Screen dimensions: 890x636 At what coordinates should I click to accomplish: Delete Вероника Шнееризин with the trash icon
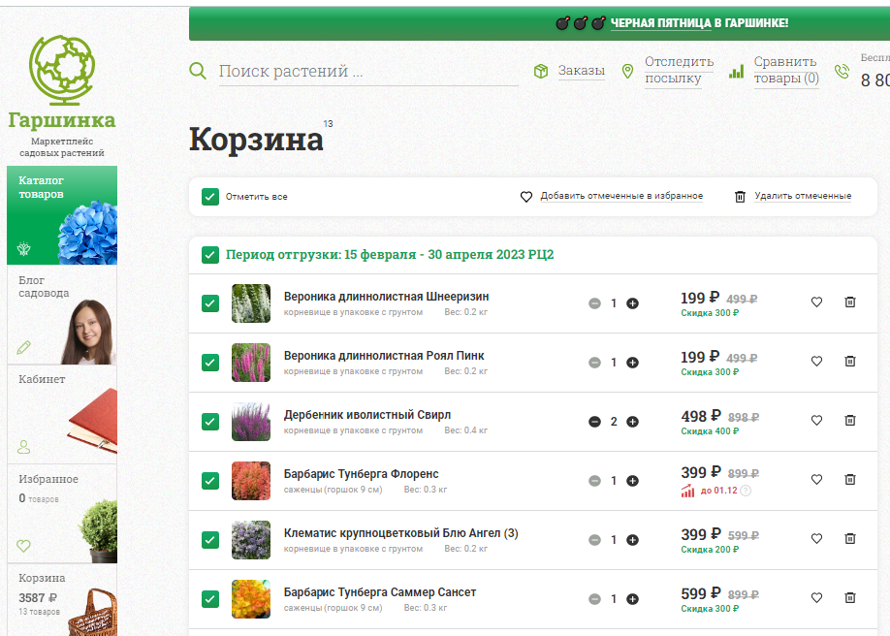pos(849,302)
